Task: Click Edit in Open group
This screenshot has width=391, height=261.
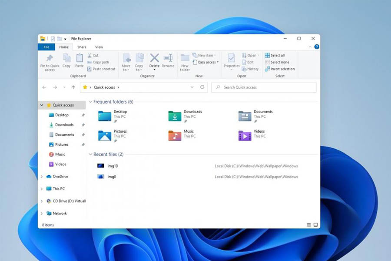Action: point(248,62)
